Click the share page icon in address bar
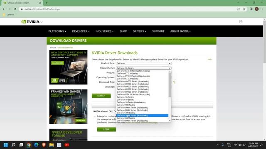 [x=239, y=9]
